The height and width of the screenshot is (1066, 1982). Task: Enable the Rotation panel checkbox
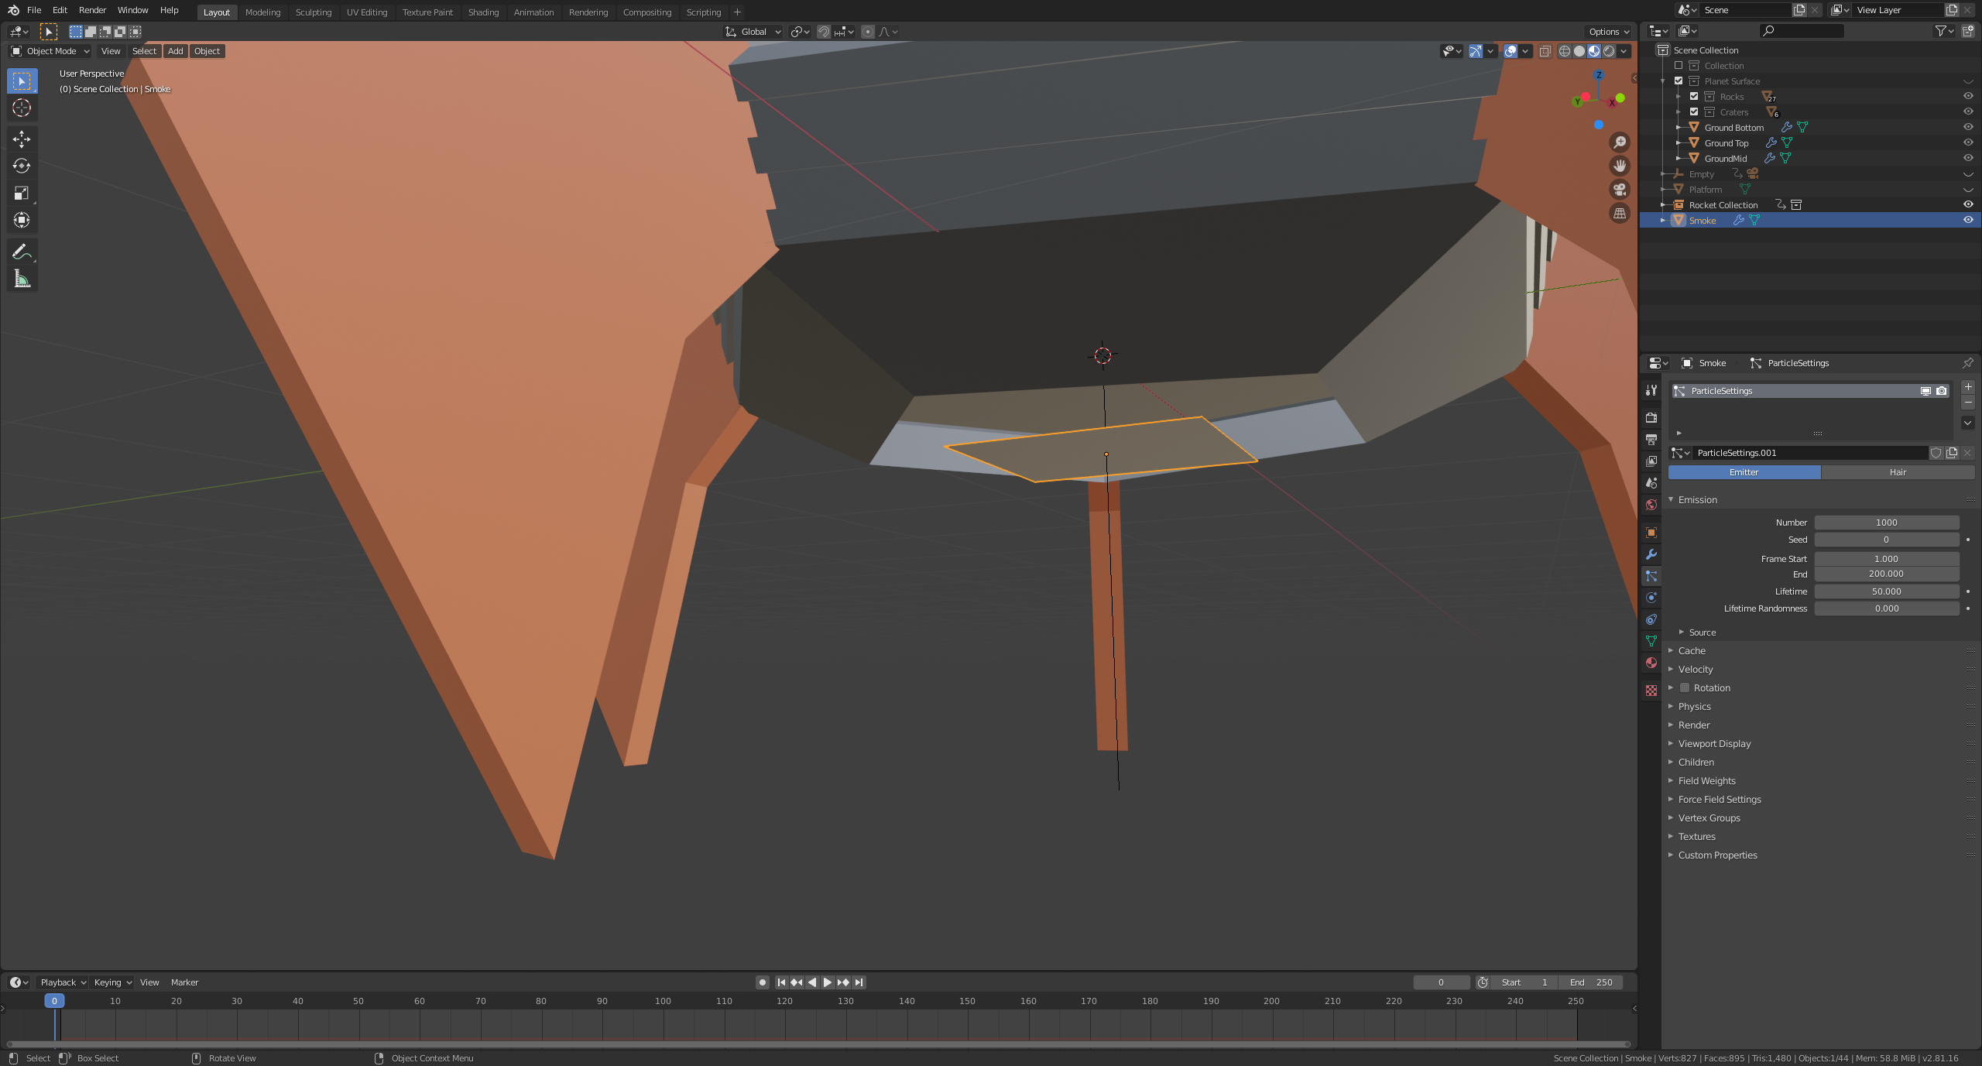point(1684,687)
